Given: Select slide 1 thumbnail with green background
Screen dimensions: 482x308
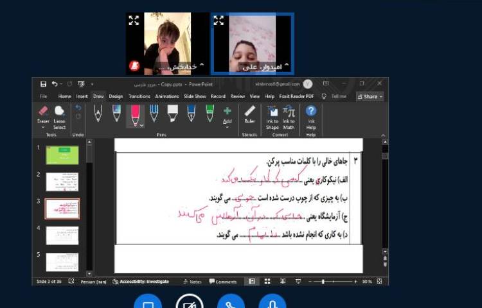Looking at the screenshot, I should pos(62,155).
